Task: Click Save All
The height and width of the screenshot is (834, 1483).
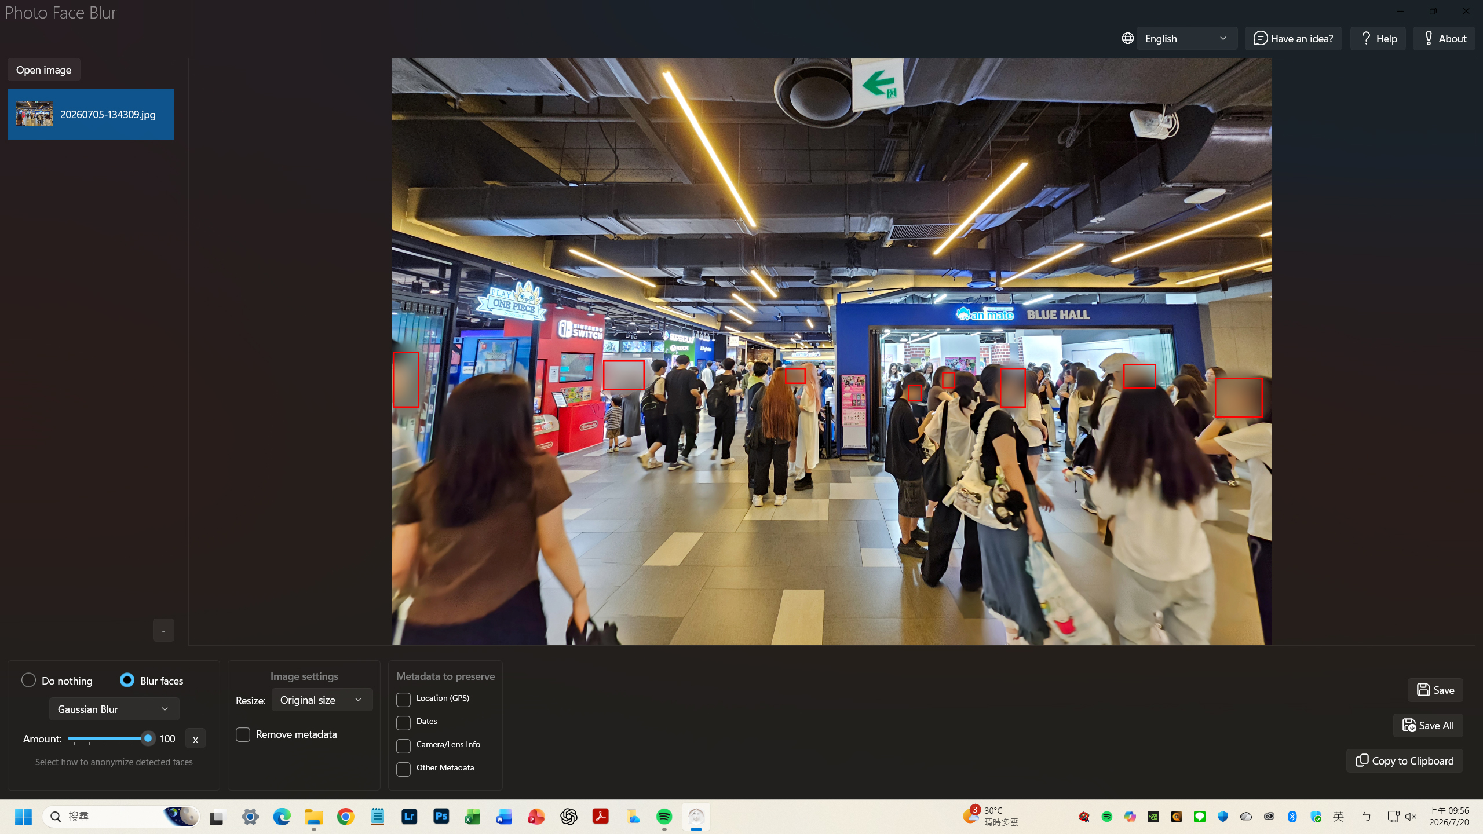Action: 1427,725
